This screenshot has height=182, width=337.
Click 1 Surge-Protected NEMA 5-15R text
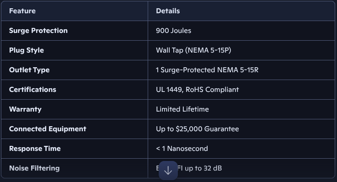pyautogui.click(x=207, y=70)
